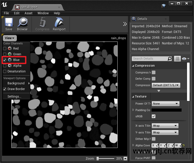The image size is (194, 163).
Task: Open Y-axis Tiling Method dropdown
Action: [x=165, y=132]
